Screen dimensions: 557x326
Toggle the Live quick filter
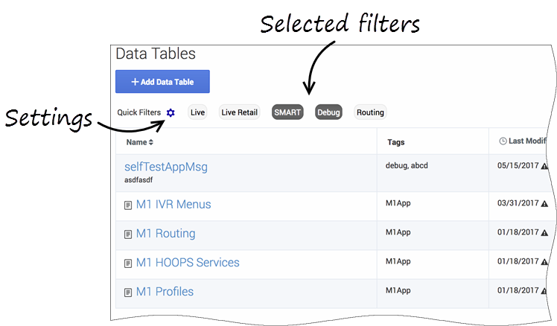pos(197,112)
